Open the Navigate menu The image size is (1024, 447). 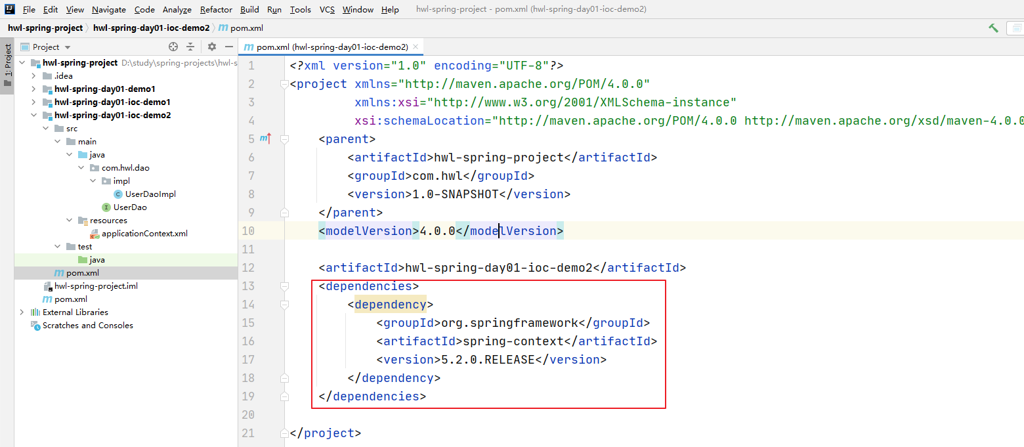(109, 10)
